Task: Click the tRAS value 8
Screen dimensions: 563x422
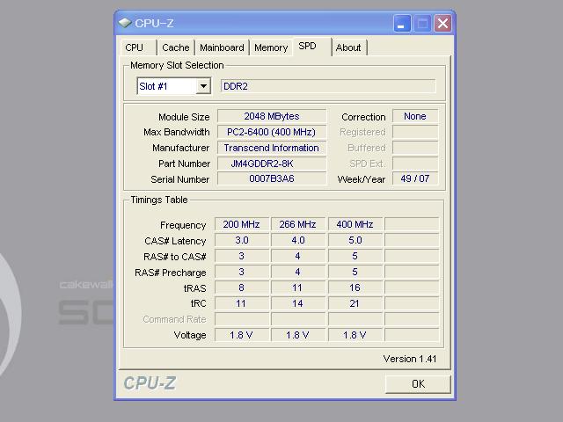Action: [x=242, y=287]
